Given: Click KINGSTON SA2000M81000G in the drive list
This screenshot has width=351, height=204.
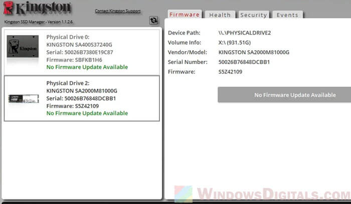Looking at the screenshot, I should point(82,91).
